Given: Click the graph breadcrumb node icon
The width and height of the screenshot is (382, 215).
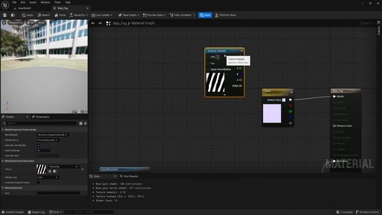Looking at the screenshot, I should coord(108,23).
